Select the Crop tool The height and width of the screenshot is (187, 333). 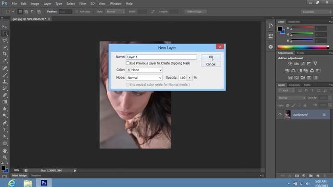point(5,54)
